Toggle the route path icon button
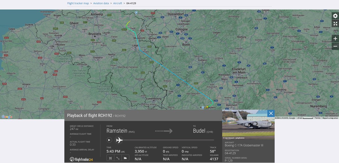339x163 pixels. point(118,158)
